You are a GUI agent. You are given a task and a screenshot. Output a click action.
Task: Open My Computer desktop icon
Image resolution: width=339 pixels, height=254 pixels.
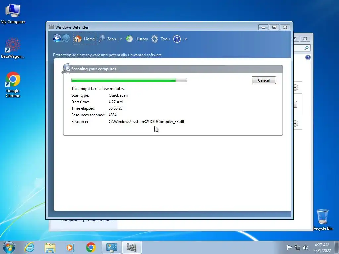[x=13, y=14]
